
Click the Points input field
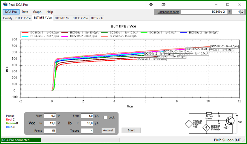point(50,131)
